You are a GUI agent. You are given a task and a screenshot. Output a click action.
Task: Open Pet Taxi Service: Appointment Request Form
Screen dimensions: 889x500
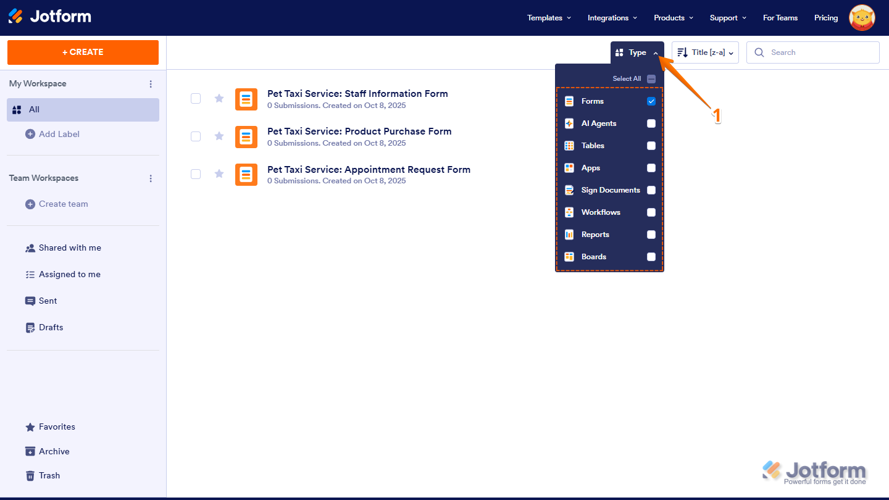click(369, 170)
